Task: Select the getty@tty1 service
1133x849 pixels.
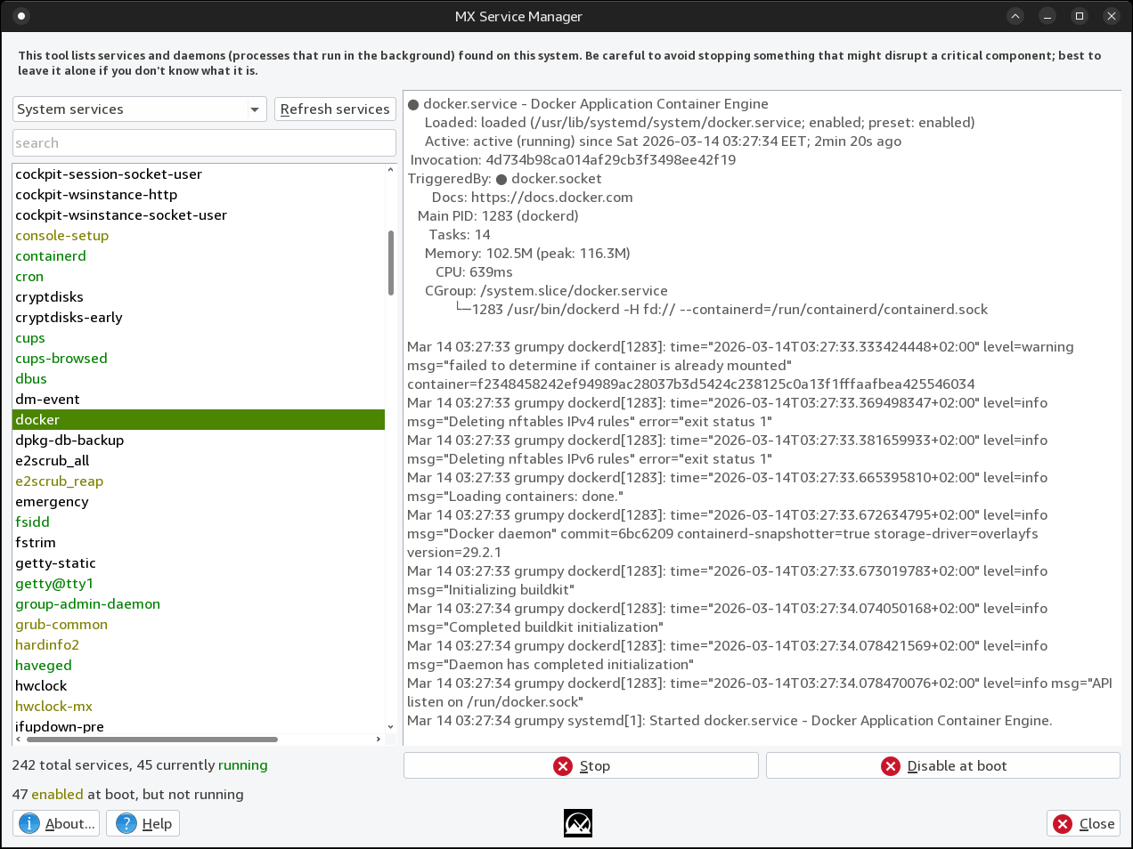Action: coord(54,584)
